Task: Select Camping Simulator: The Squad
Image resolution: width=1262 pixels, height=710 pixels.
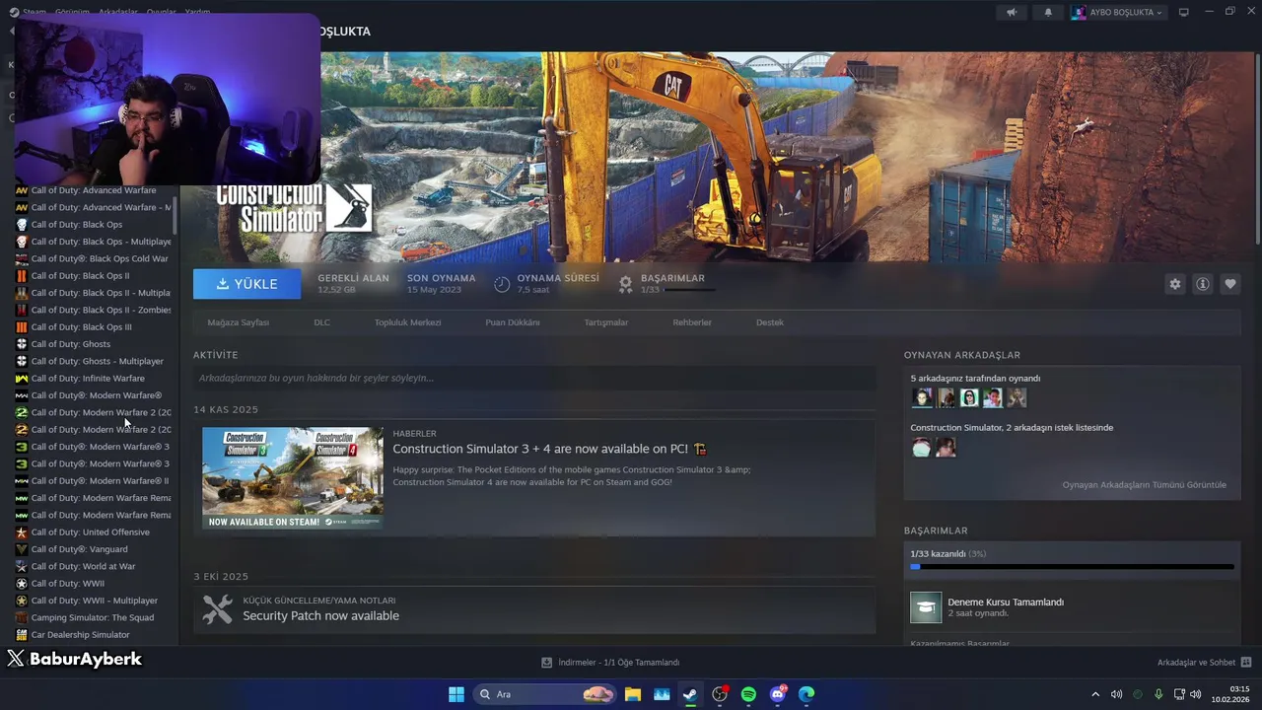Action: pos(93,617)
